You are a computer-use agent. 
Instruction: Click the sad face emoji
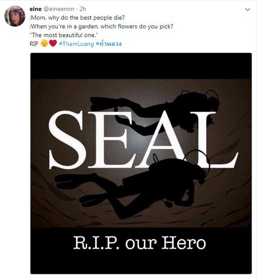pos(44,43)
